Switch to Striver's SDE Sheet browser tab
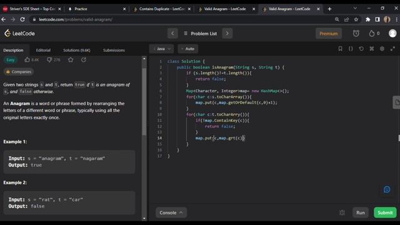This screenshot has width=400, height=225. (32, 9)
